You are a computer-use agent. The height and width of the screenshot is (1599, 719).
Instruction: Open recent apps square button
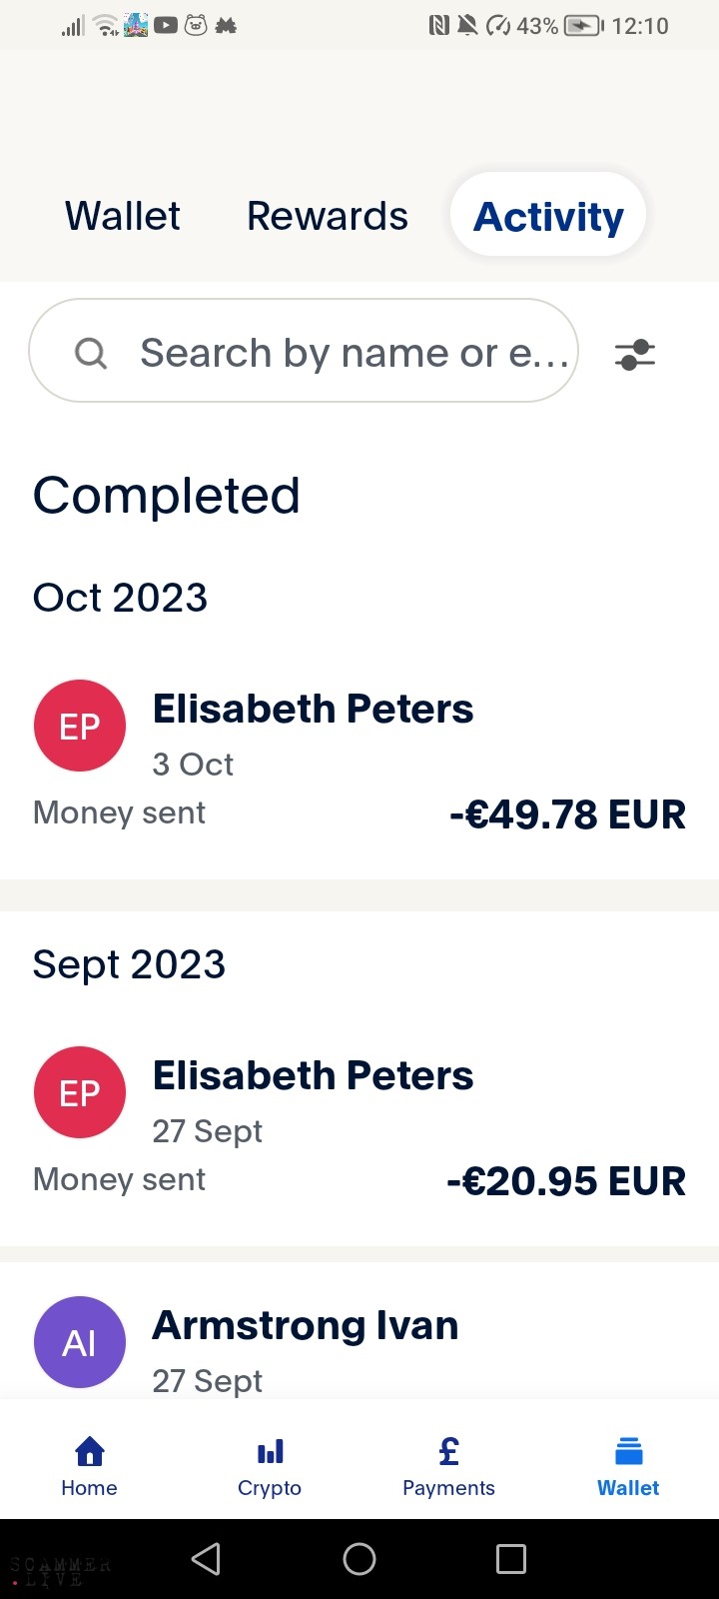tap(510, 1559)
